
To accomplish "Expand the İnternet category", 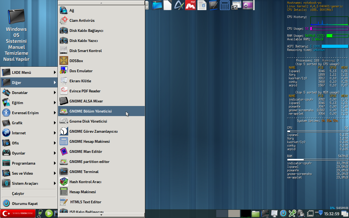I will (x=29, y=133).
